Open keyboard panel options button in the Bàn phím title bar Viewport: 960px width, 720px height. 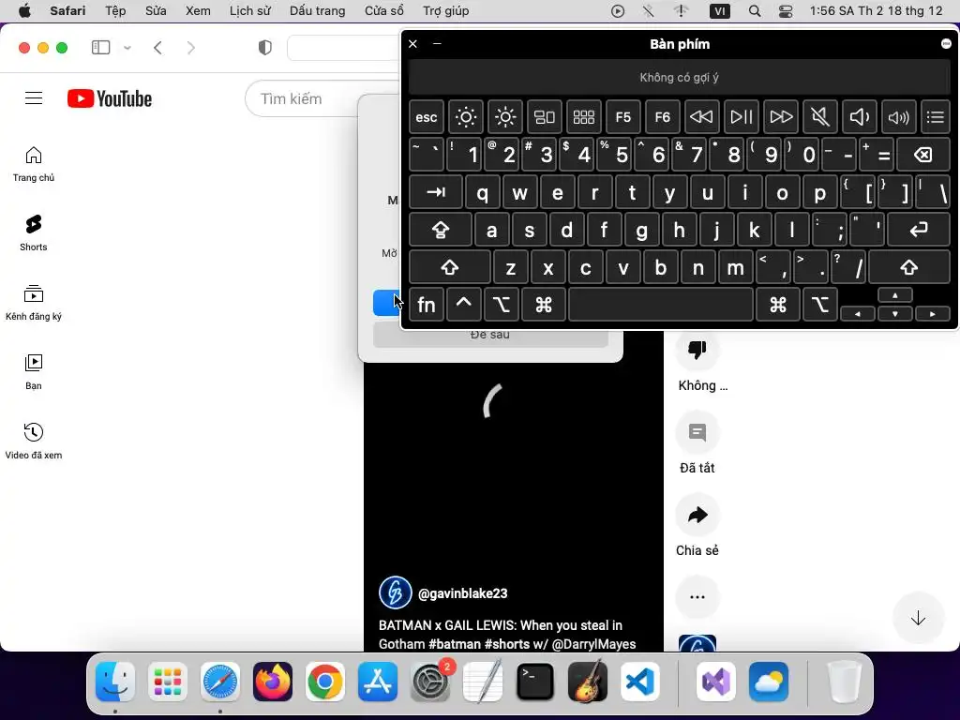tap(946, 43)
